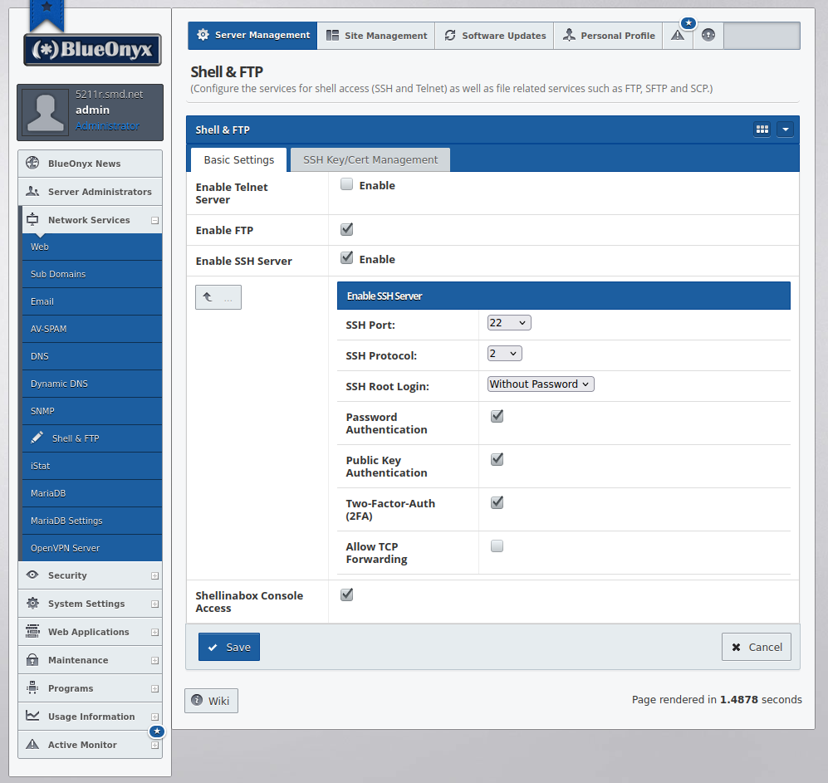The height and width of the screenshot is (783, 828).
Task: Click the round face icon in top bar
Action: click(708, 36)
